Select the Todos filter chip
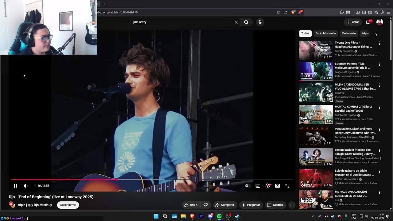This screenshot has height=221, width=393. click(x=305, y=33)
